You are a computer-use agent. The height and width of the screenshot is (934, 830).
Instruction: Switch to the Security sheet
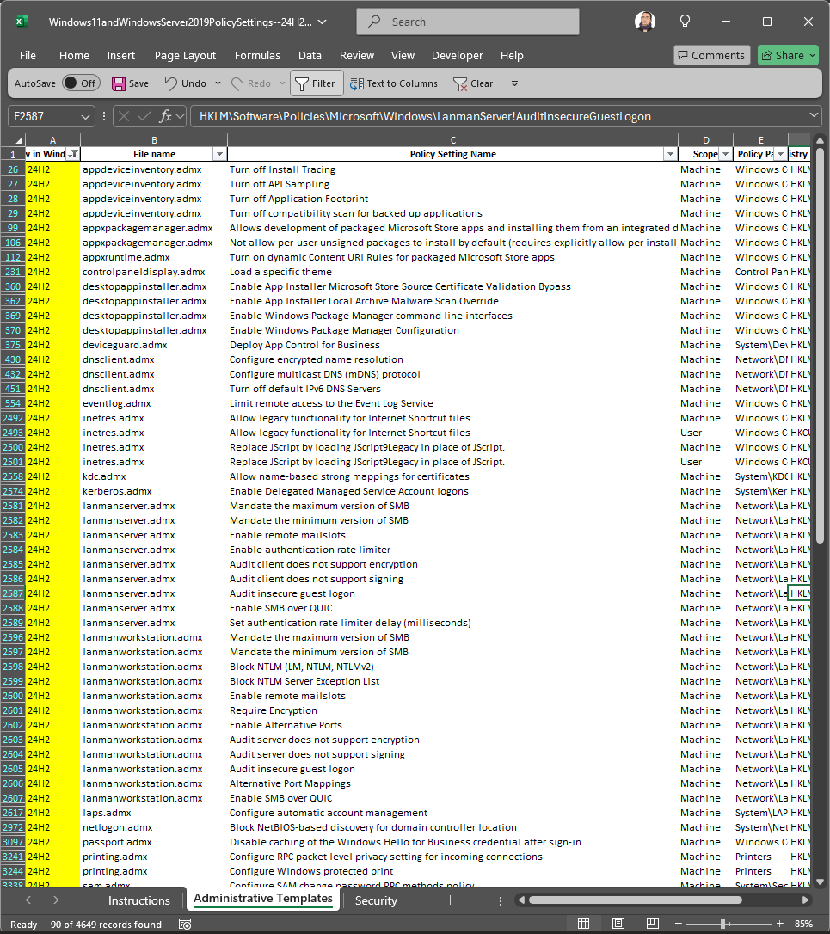[376, 900]
